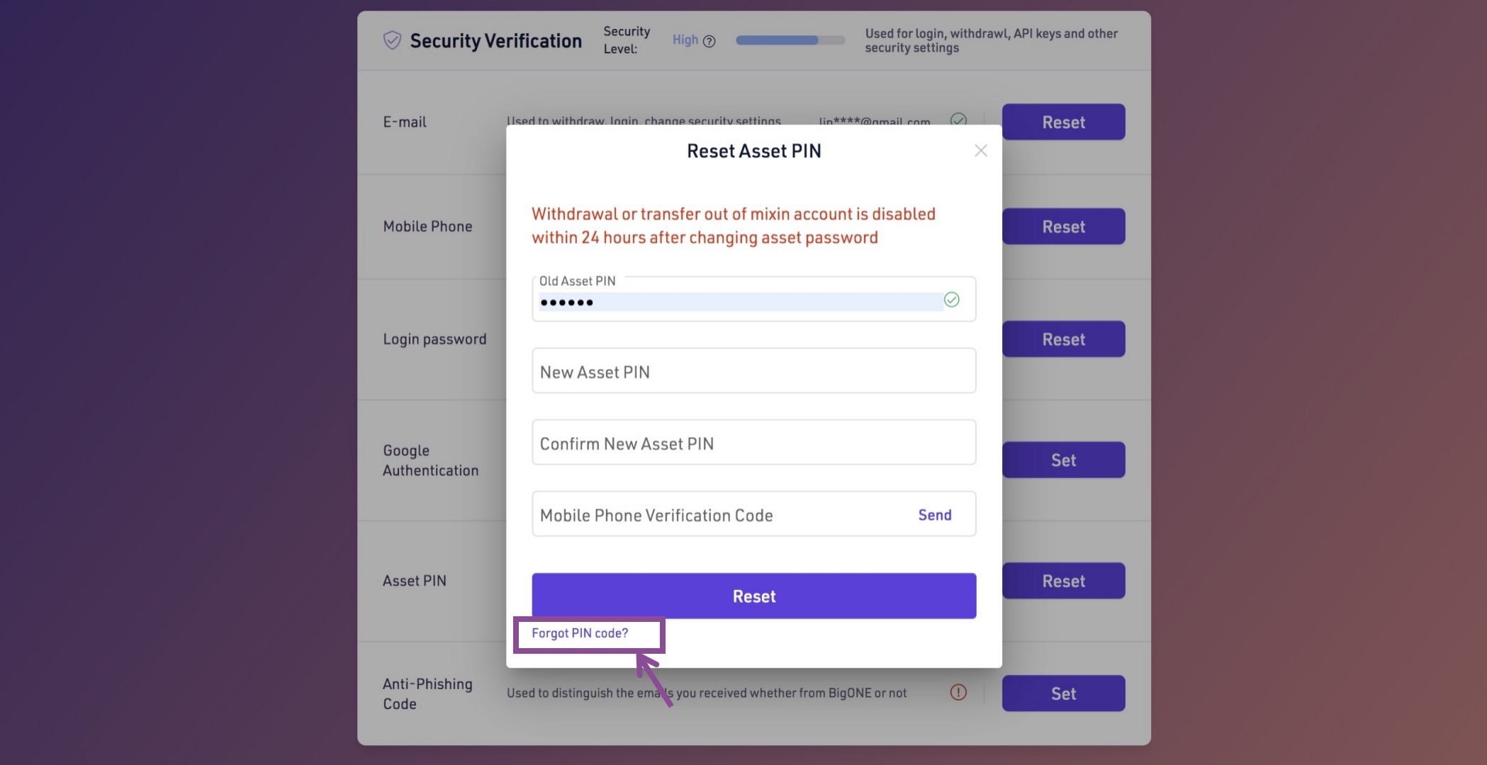The height and width of the screenshot is (765, 1487).
Task: Click the Security Level help question icon
Action: pyautogui.click(x=709, y=41)
